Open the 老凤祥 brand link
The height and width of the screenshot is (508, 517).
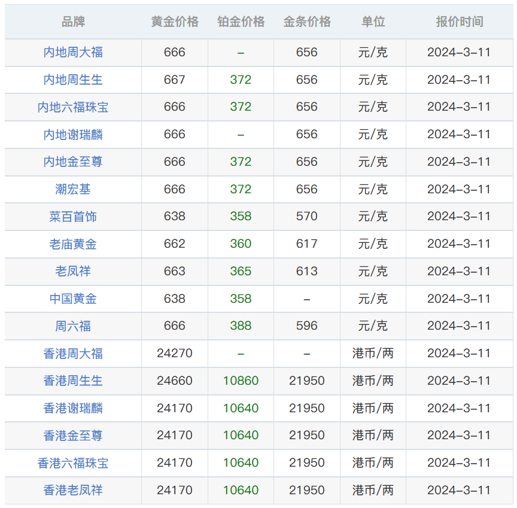(x=73, y=271)
